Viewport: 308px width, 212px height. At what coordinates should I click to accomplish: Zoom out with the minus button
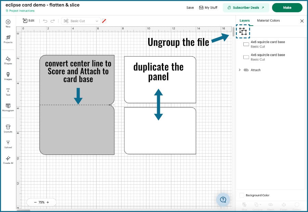click(x=35, y=202)
